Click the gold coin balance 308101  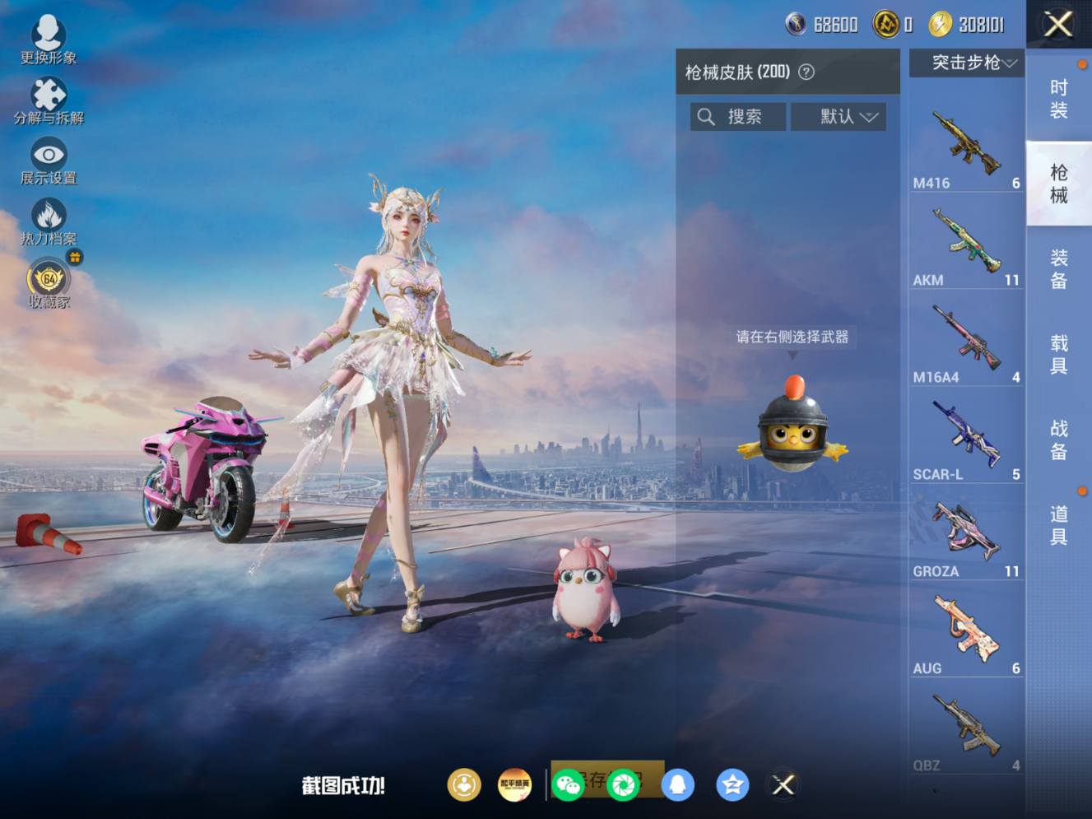[x=967, y=25]
